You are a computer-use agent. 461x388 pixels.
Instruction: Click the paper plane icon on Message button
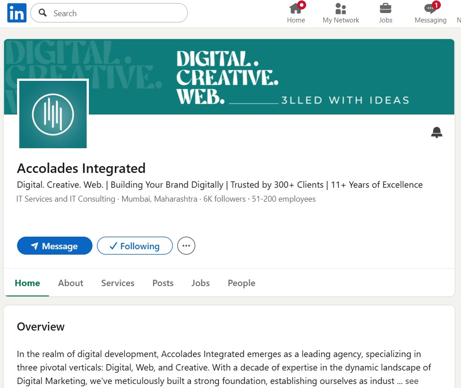pyautogui.click(x=35, y=246)
